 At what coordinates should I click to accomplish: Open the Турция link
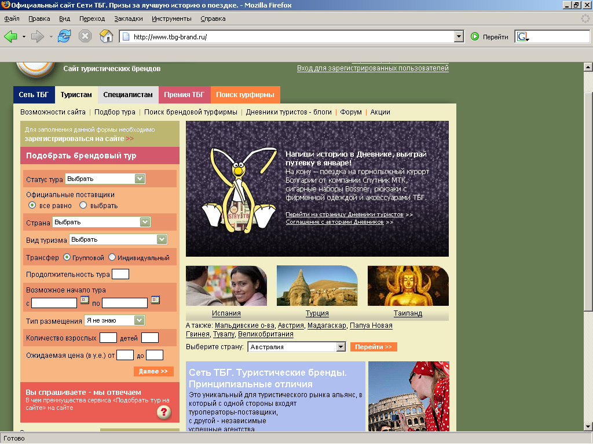pos(317,313)
